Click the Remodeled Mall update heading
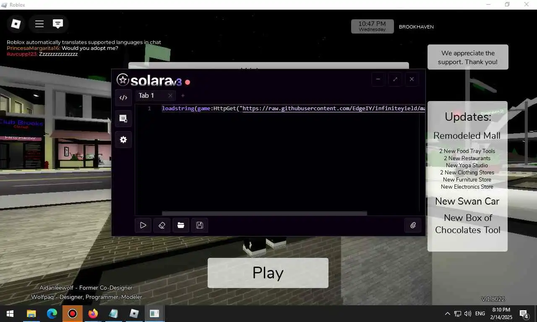The width and height of the screenshot is (537, 322). point(467,136)
